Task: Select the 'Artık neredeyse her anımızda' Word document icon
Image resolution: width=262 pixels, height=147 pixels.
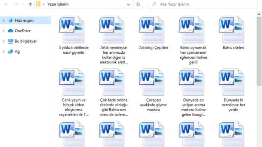Action: (112, 30)
